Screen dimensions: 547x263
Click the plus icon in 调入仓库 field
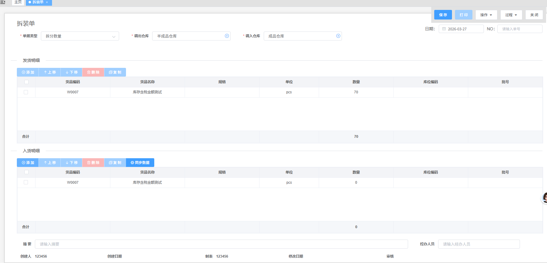(x=338, y=36)
